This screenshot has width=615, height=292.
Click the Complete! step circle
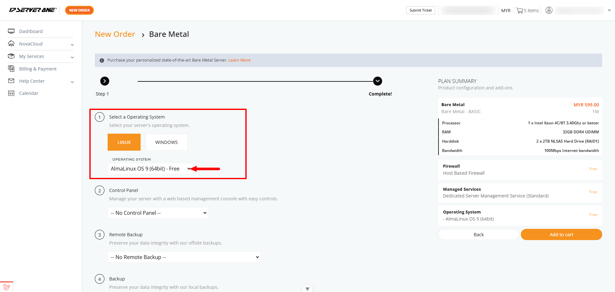coord(378,81)
